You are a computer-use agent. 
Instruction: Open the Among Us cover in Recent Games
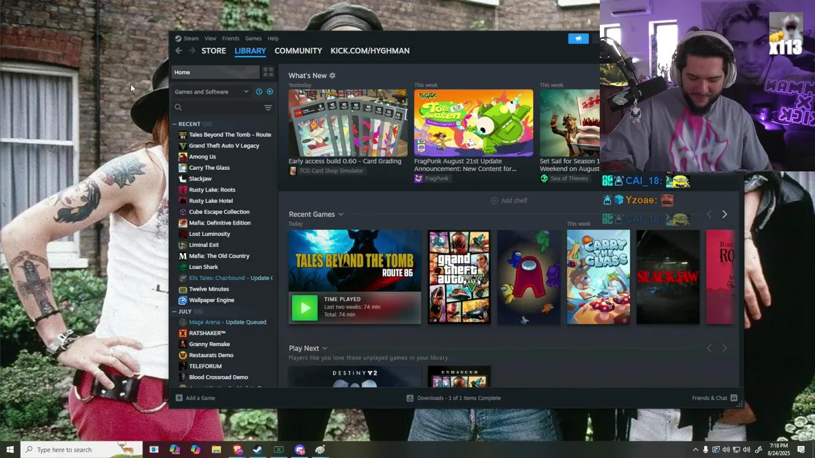coord(528,277)
